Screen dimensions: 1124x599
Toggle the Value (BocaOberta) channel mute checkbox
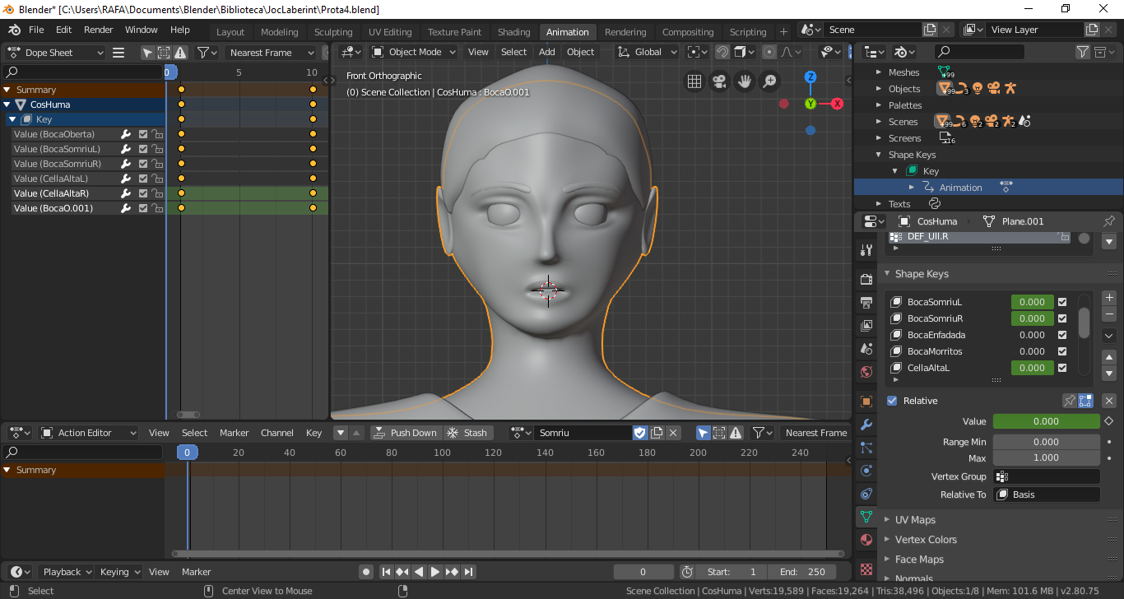click(x=143, y=134)
